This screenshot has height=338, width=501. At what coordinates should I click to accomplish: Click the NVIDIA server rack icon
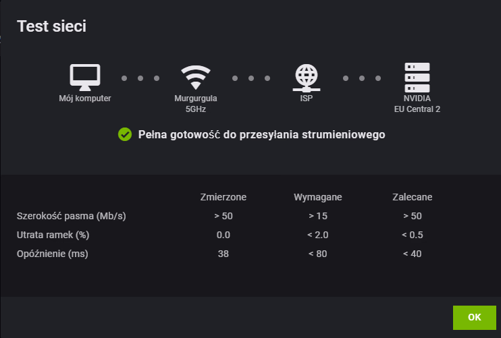click(417, 77)
